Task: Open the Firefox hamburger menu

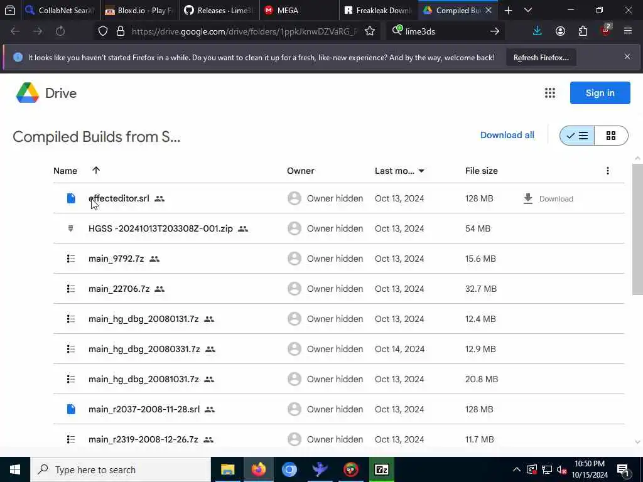Action: click(628, 31)
